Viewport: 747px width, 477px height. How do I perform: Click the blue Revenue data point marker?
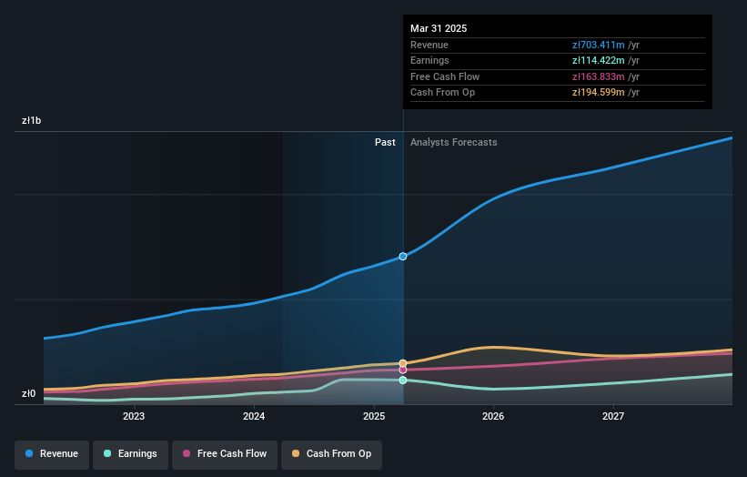tap(403, 257)
